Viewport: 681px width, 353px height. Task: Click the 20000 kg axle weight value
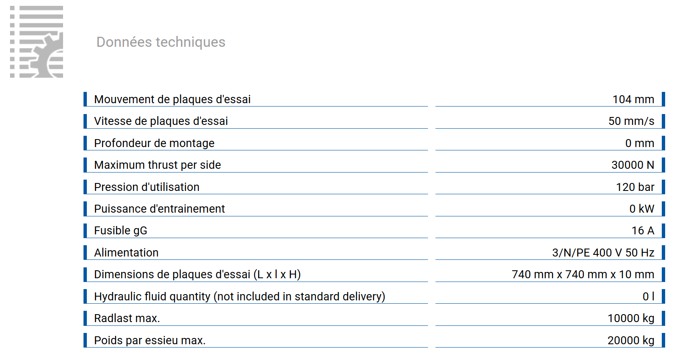[x=630, y=340]
